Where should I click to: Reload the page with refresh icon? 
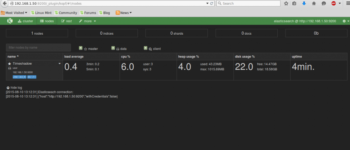[x=212, y=3]
